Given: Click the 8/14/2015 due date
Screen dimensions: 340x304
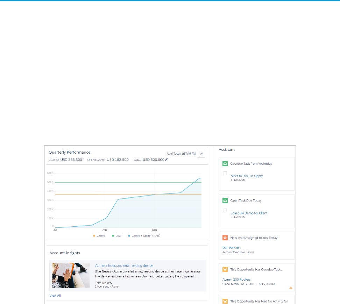Looking at the screenshot, I should tap(238, 217).
